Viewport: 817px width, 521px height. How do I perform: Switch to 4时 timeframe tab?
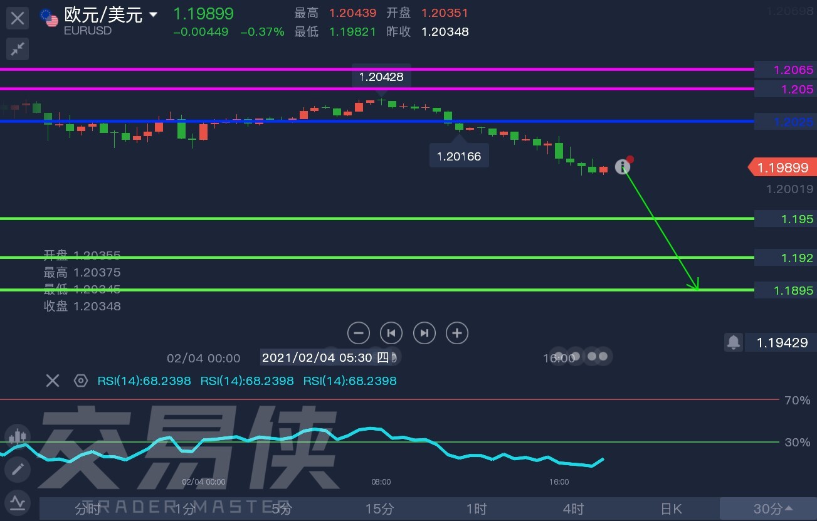coord(573,509)
